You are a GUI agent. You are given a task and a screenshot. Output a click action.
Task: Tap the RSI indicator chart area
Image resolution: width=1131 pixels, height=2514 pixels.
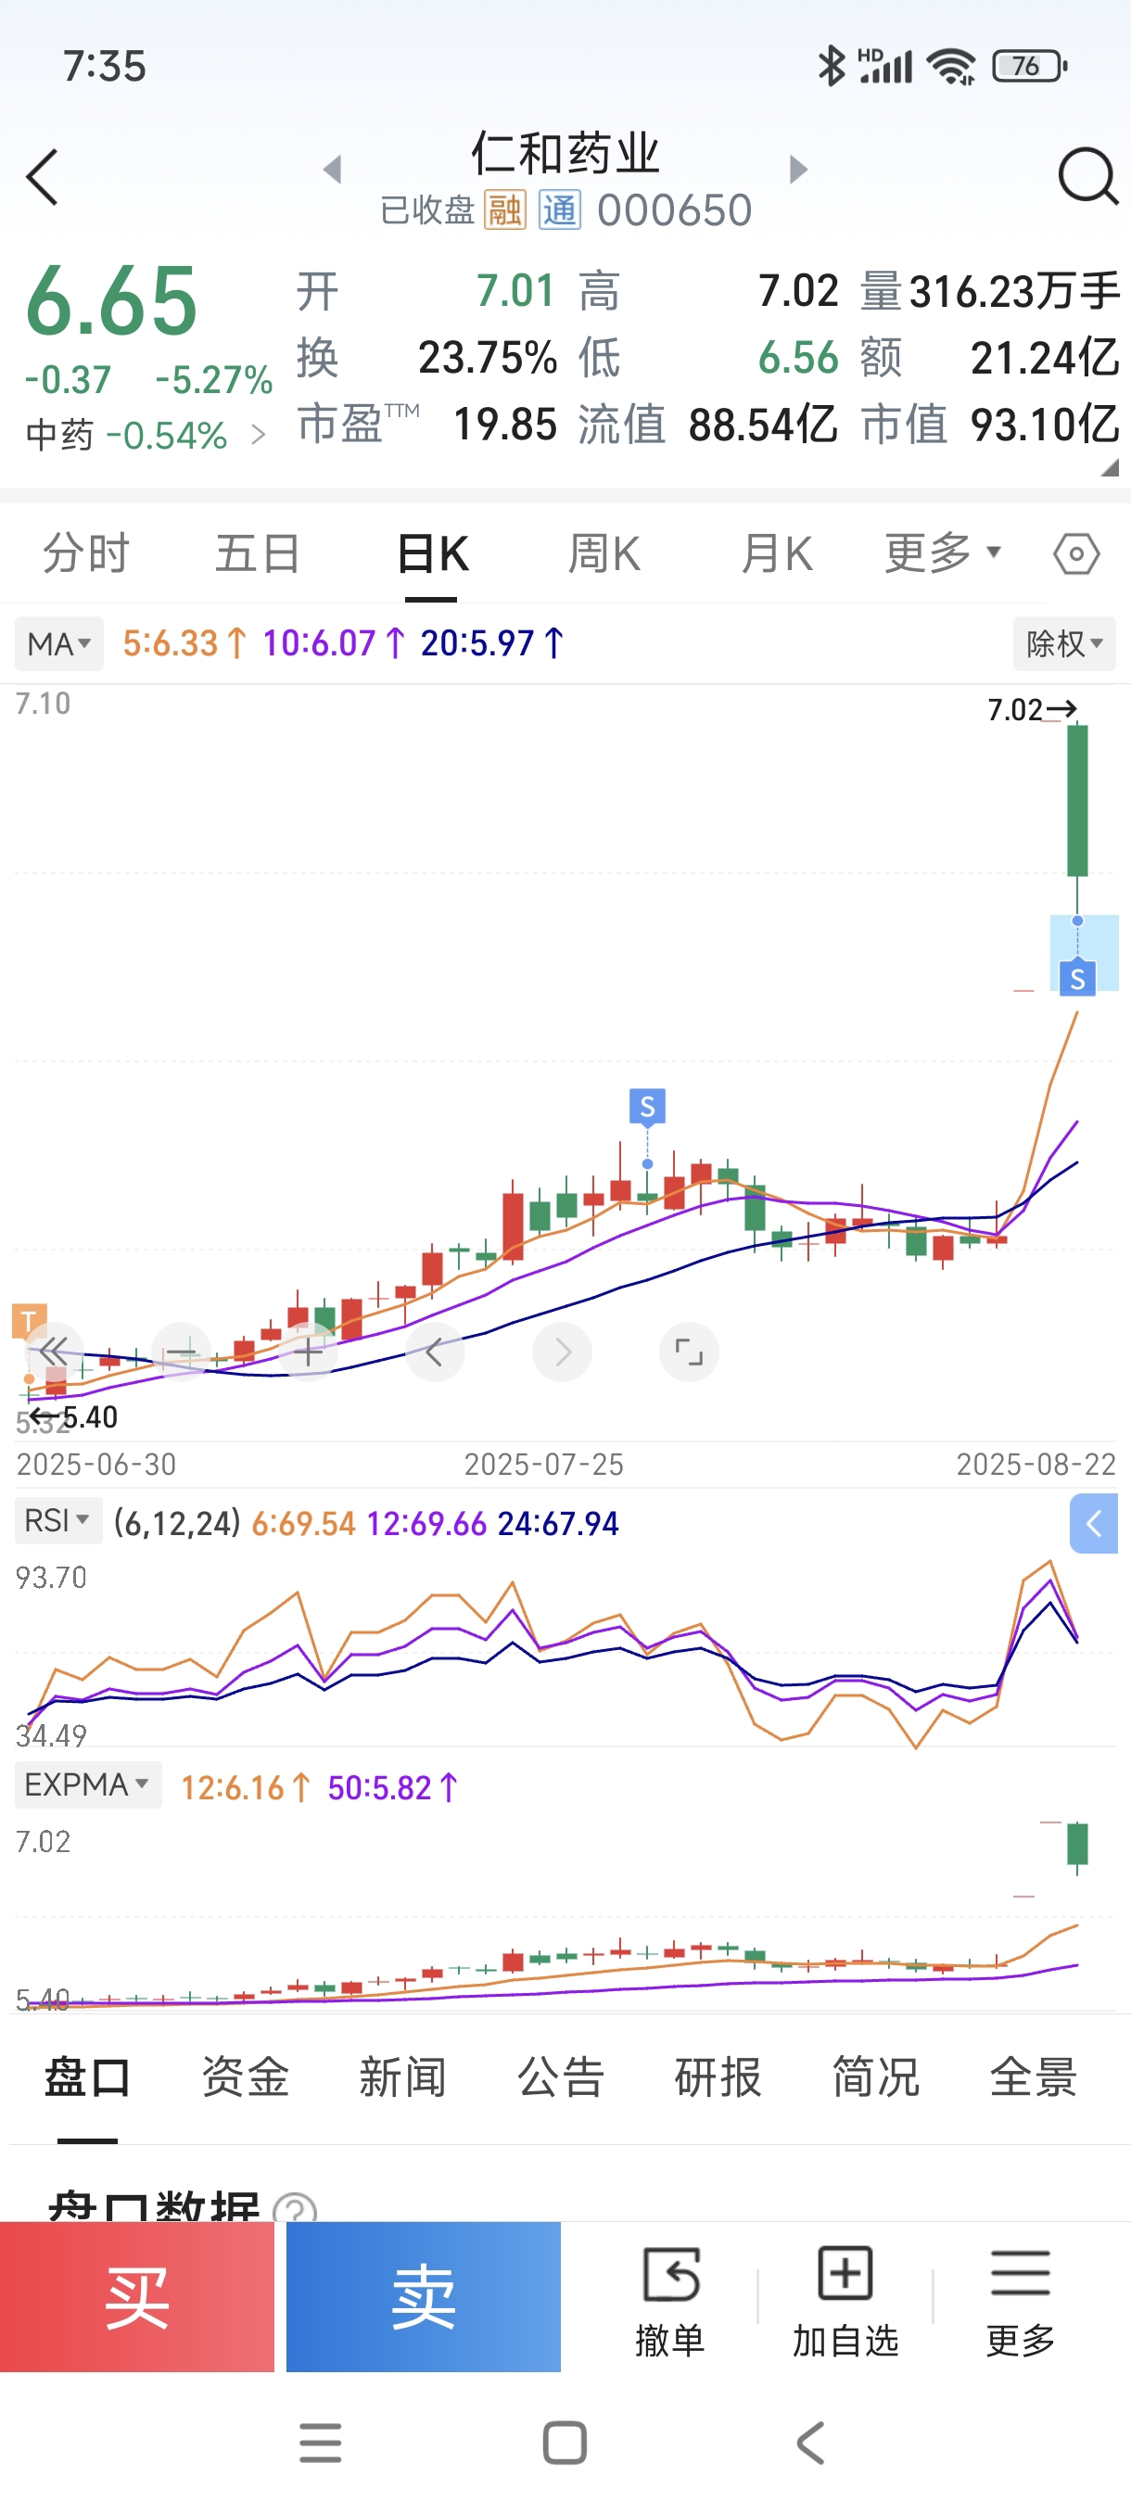[565, 1654]
